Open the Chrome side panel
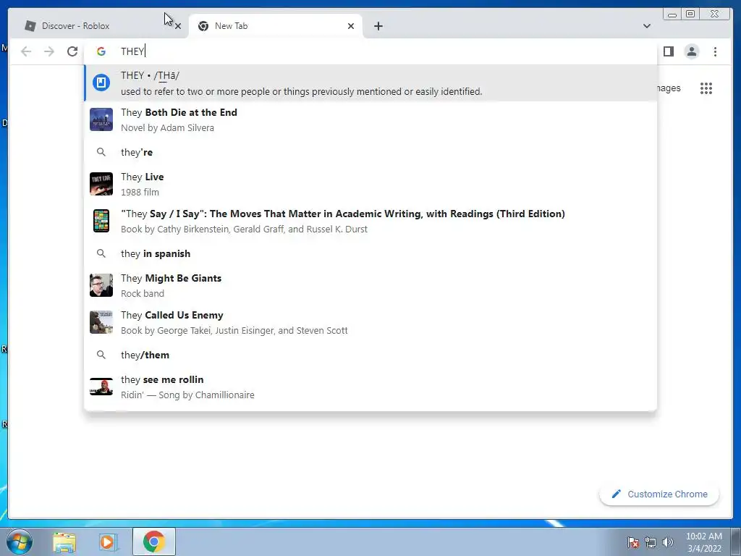 668,51
